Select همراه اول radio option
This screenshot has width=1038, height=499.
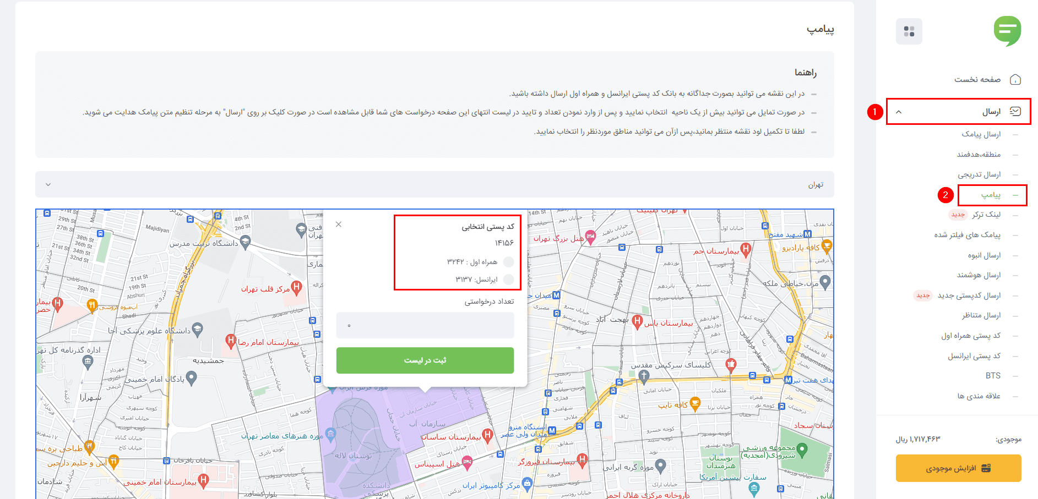pyautogui.click(x=508, y=262)
